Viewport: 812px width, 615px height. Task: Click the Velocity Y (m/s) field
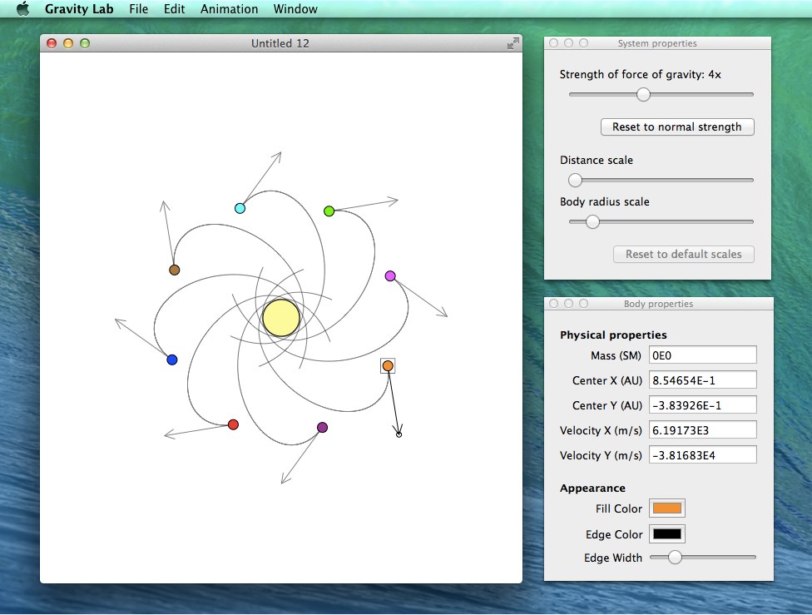point(703,454)
